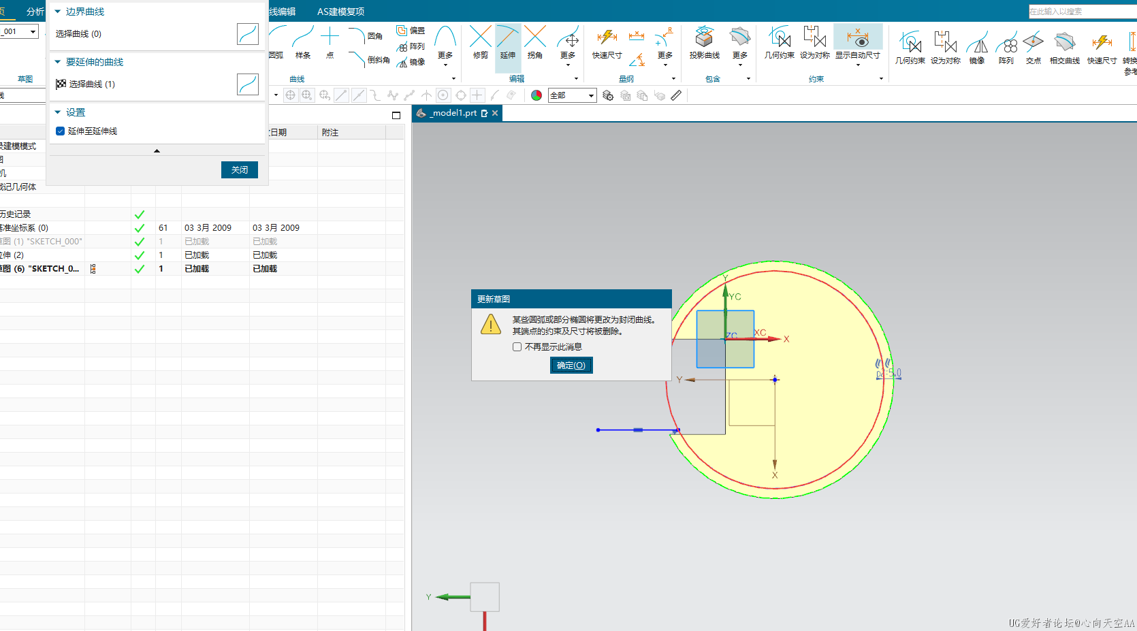Click the gear-stack selection settings icon
Image resolution: width=1137 pixels, height=631 pixels.
[608, 95]
